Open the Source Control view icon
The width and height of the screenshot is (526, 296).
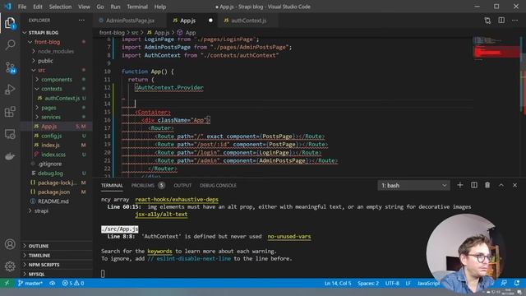click(10, 67)
